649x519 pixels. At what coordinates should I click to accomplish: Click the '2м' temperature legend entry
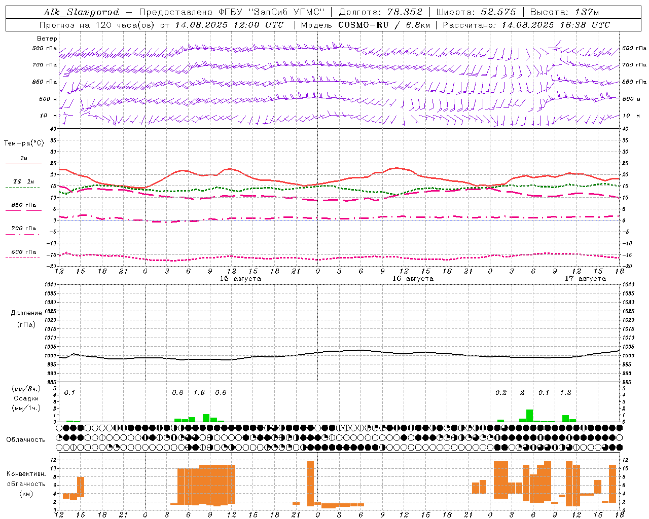click(x=24, y=159)
